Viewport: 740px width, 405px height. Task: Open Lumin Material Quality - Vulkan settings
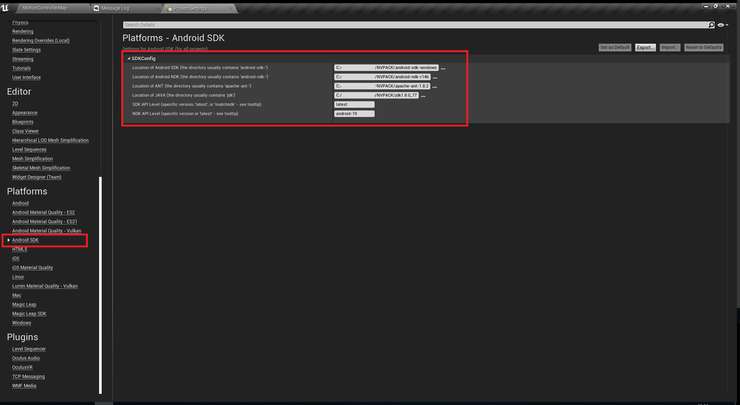coord(45,287)
